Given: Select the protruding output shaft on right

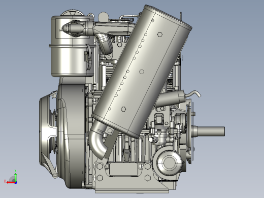Looking at the screenshot, I should point(210,131).
